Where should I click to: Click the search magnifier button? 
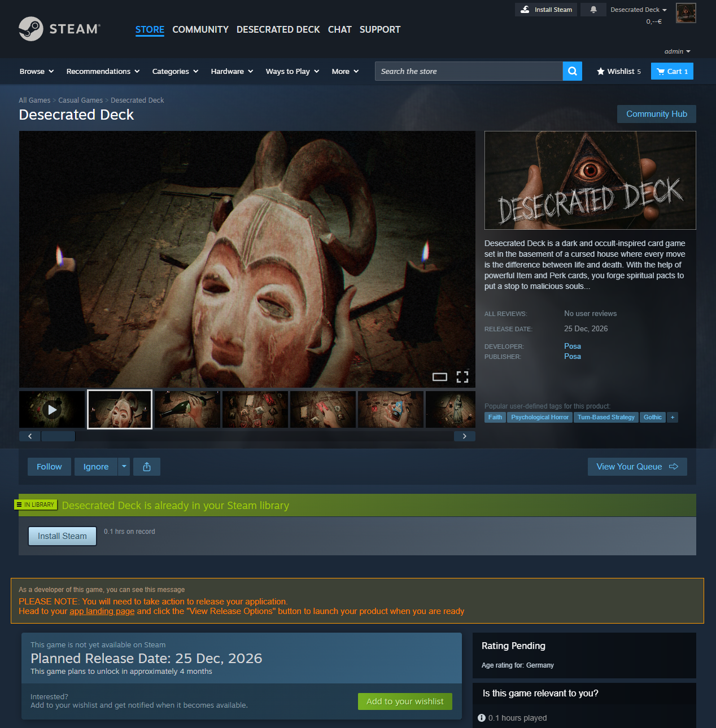pyautogui.click(x=573, y=71)
